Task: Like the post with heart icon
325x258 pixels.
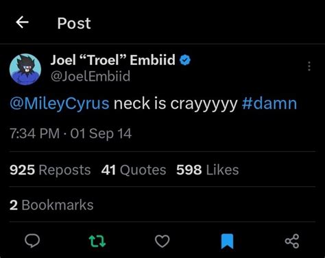Action: 162,241
